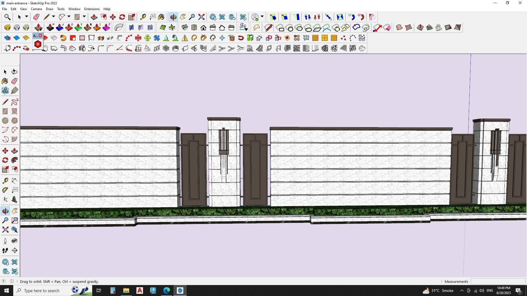Click the Measurements input box
The image size is (527, 296).
click(498, 281)
